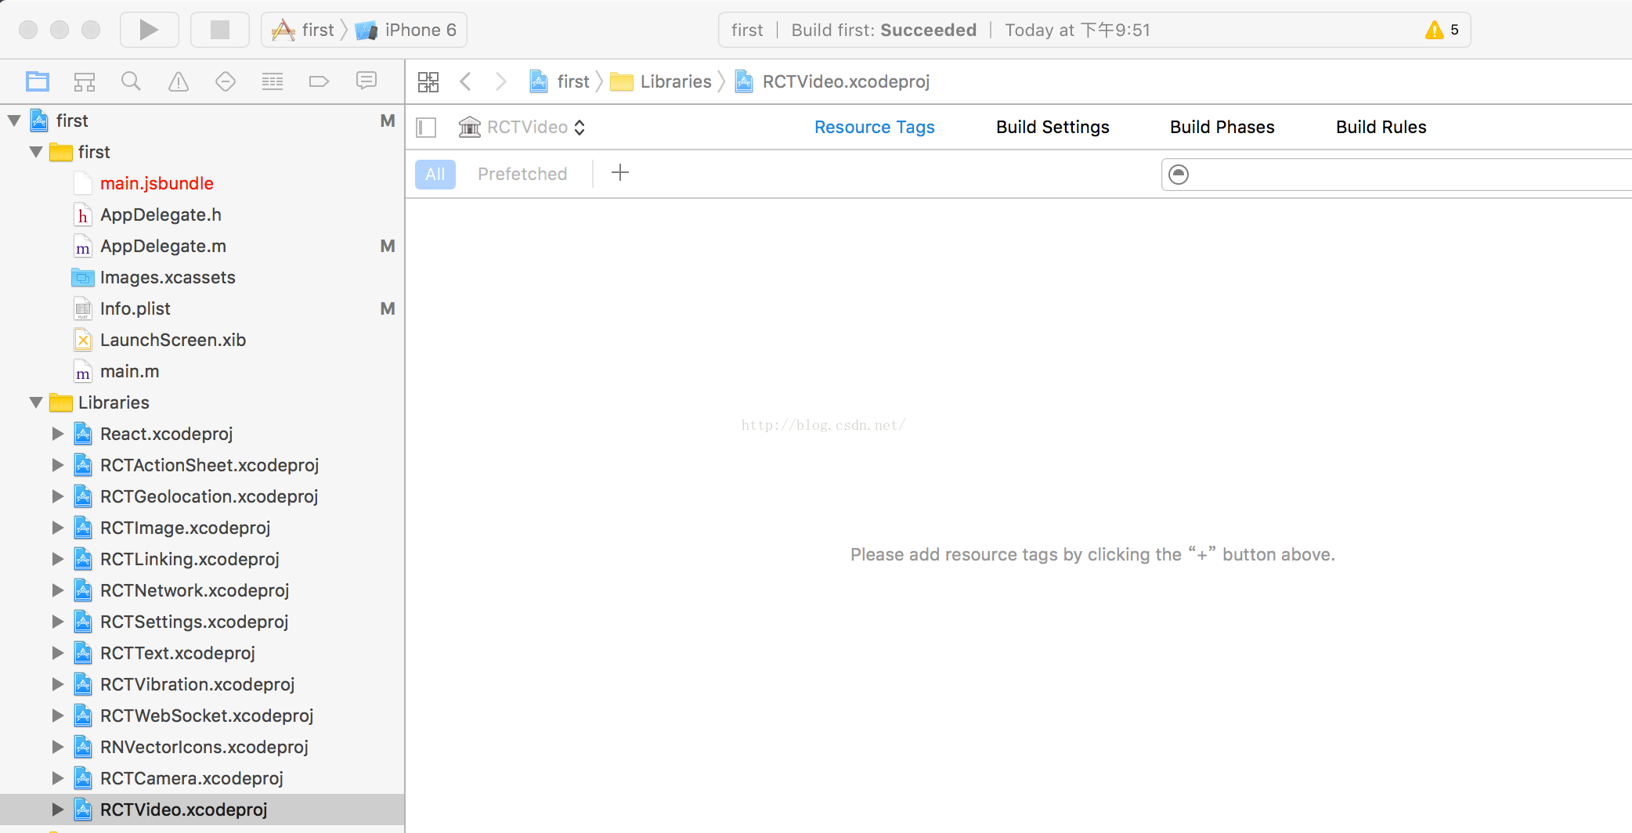Viewport: 1632px width, 833px height.
Task: Switch to the Build Settings tab
Action: pos(1052,127)
